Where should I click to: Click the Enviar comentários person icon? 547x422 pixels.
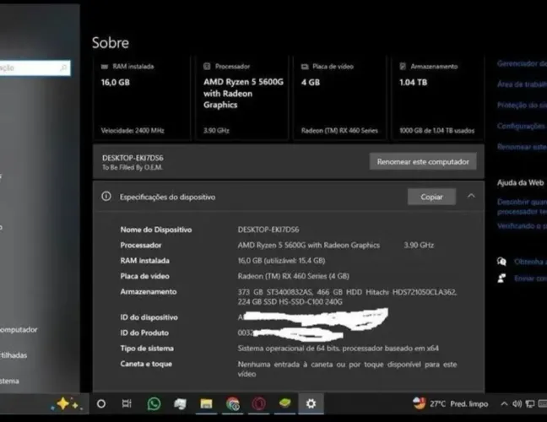tap(501, 278)
